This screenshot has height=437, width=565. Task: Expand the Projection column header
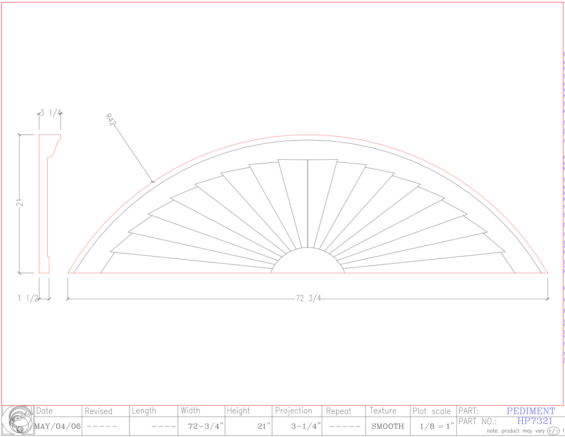(x=294, y=411)
